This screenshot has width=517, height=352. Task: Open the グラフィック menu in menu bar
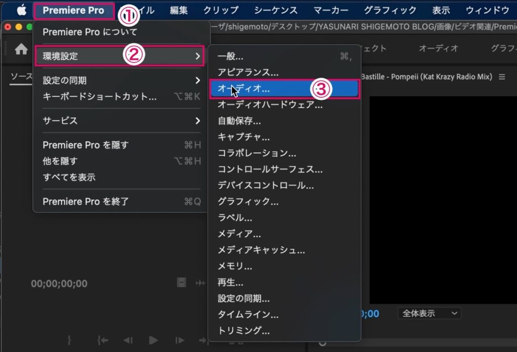(390, 11)
